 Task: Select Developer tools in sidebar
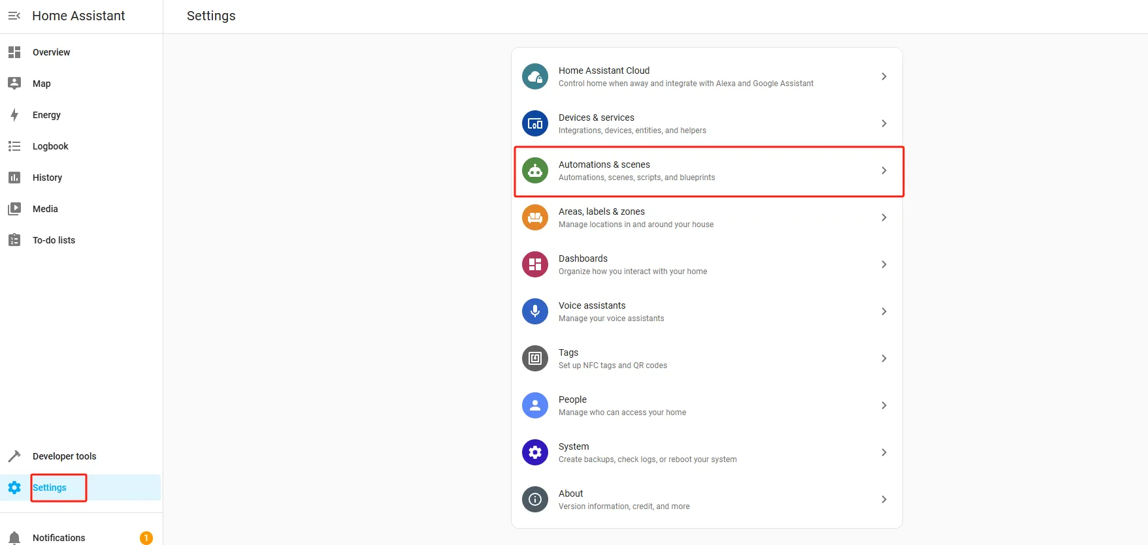64,456
